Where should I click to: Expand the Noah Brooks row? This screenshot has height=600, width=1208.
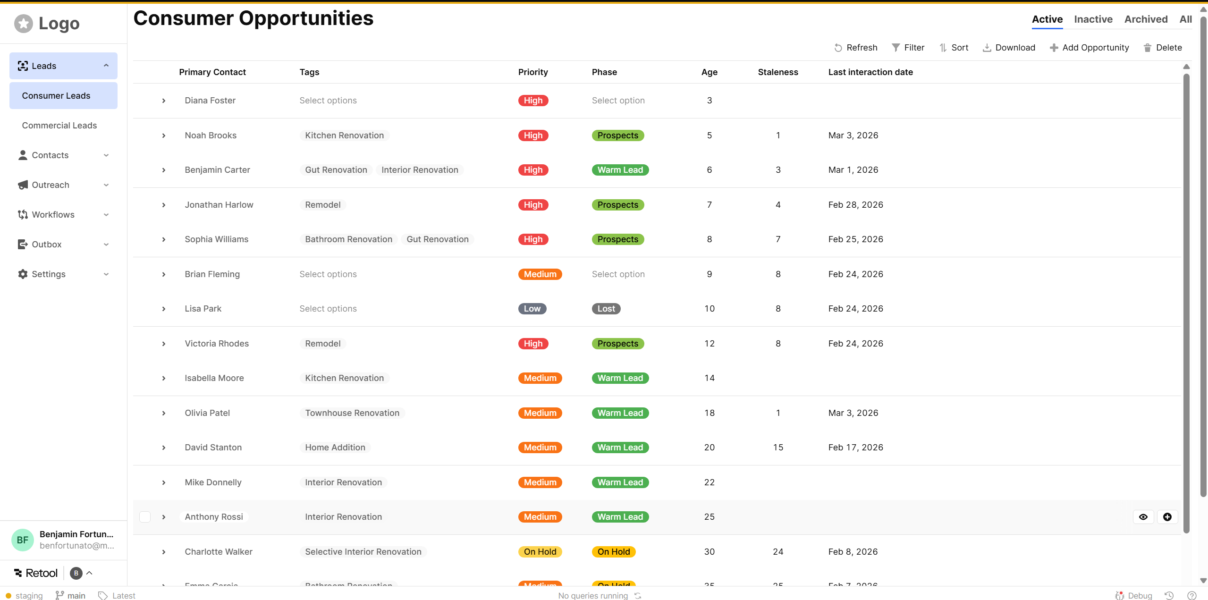click(164, 135)
